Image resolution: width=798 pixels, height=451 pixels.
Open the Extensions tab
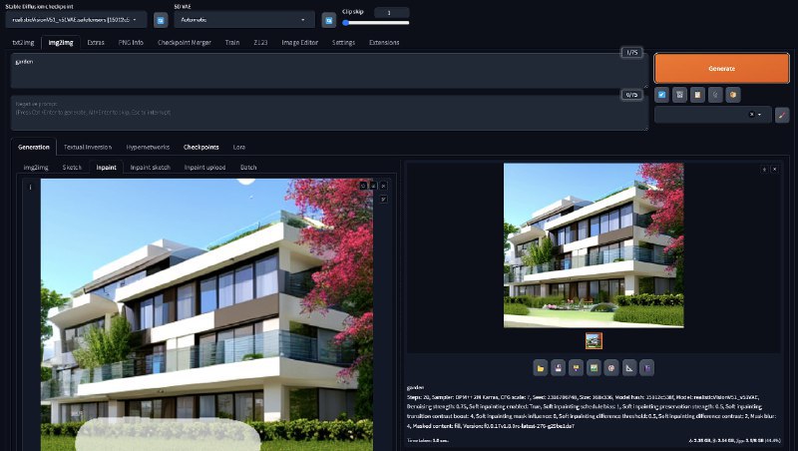(x=384, y=43)
